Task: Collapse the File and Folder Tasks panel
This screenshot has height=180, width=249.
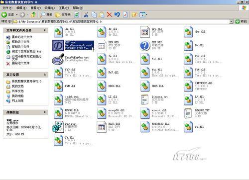Action: coord(45,30)
